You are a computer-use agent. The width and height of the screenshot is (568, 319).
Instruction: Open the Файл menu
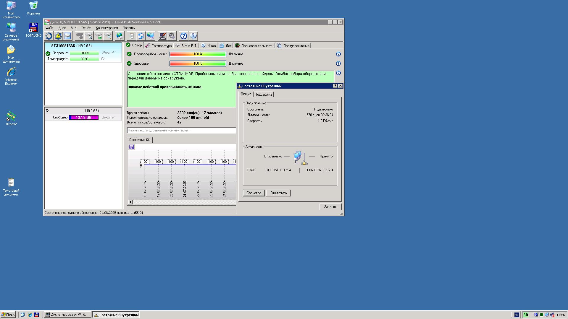click(x=49, y=28)
